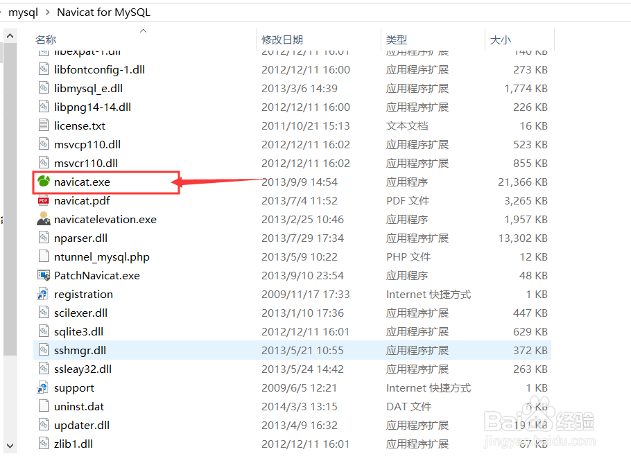Select the updater.dll file name
Screen dimensions: 631x463
[x=82, y=425]
